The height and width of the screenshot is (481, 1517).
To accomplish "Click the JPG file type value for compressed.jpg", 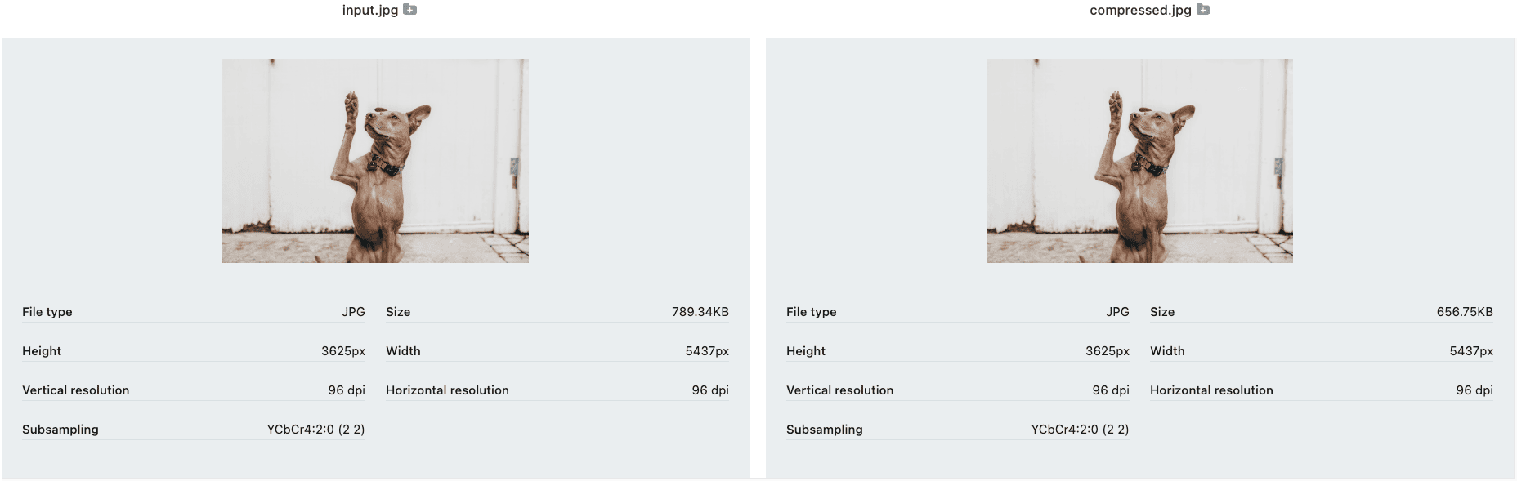I will pos(1117,312).
